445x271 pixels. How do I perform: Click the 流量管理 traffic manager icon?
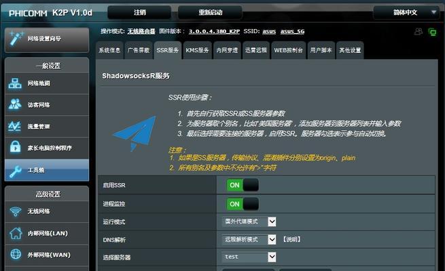[x=15, y=126]
